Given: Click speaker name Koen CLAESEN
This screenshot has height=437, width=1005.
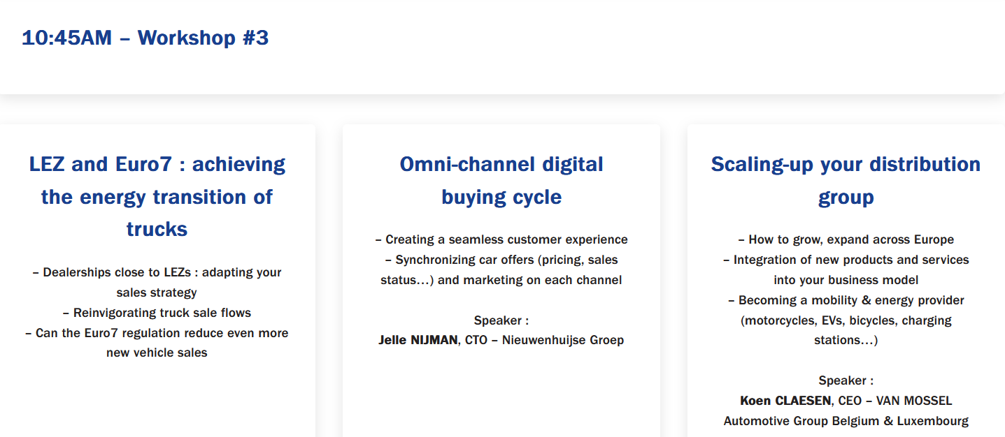Looking at the screenshot, I should pos(785,401).
